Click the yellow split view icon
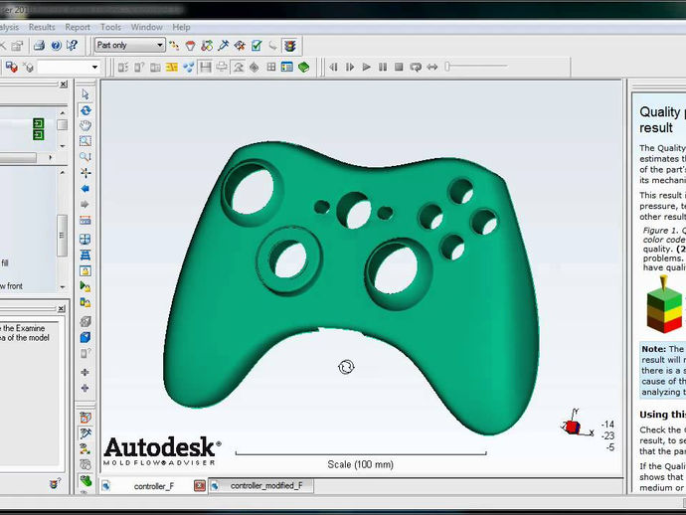The image size is (686, 515). [x=172, y=67]
